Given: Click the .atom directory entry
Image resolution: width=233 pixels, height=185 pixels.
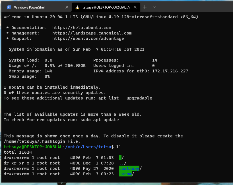Looking at the screenshot, I should (x=126, y=174).
